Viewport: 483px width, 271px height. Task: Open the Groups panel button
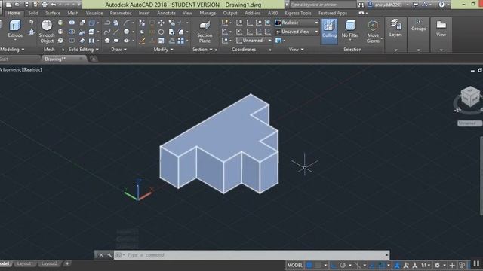[x=418, y=26]
